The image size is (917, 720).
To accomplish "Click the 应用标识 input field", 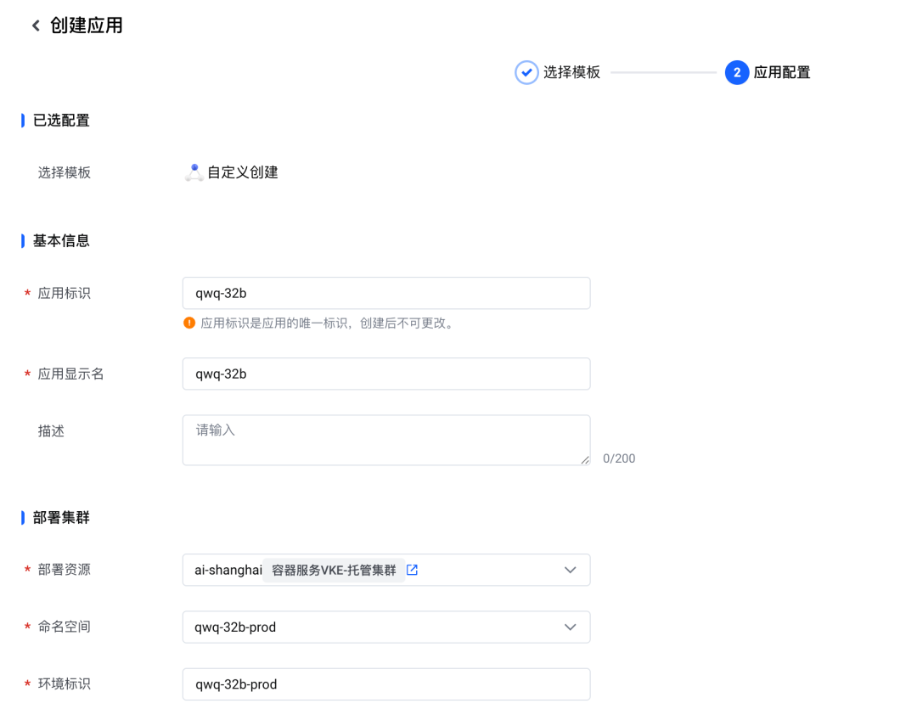I will 385,293.
